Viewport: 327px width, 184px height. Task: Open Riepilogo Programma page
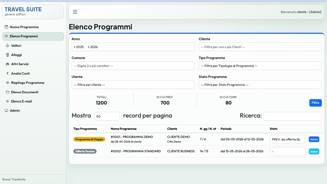click(33, 82)
